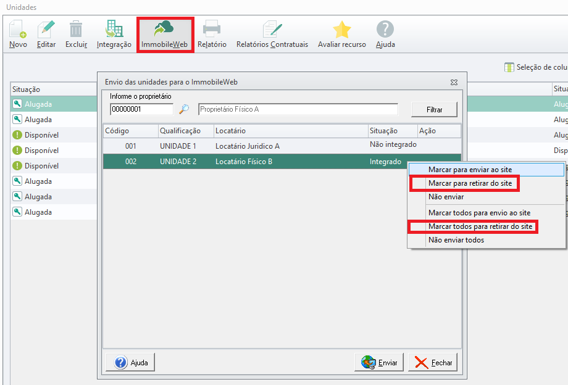This screenshot has width=568, height=385.
Task: Select the UNIDADE 1 row
Action: coord(282,146)
